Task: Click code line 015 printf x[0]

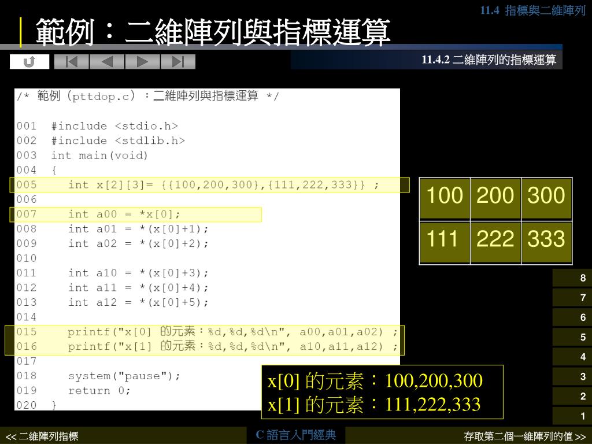Action: pyautogui.click(x=207, y=332)
